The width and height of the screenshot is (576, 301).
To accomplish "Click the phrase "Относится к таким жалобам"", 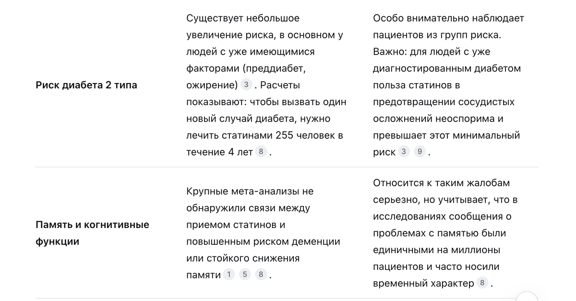I will point(442,183).
